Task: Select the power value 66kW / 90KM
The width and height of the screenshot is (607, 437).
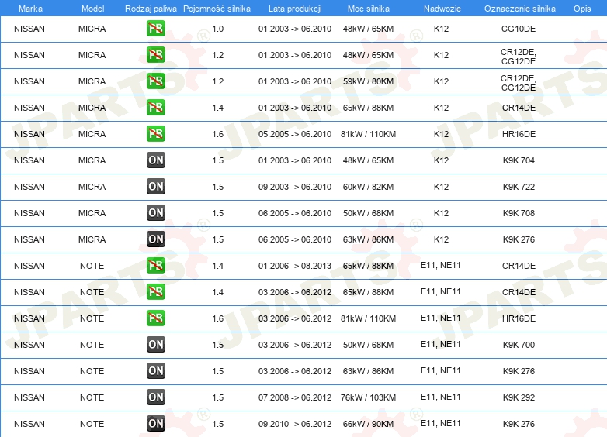Action: 368,424
